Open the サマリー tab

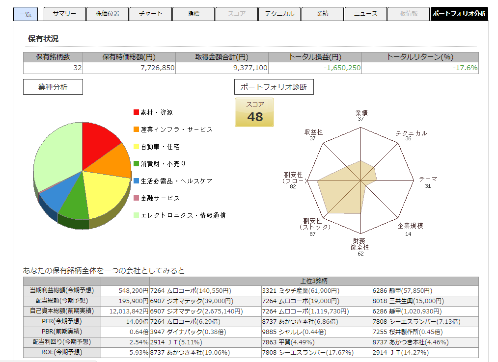click(x=64, y=14)
